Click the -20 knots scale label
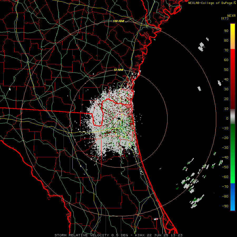 [225, 138]
